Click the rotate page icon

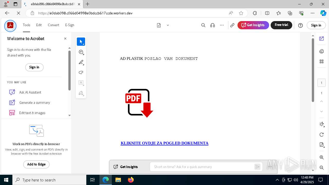pyautogui.click(x=322, y=135)
